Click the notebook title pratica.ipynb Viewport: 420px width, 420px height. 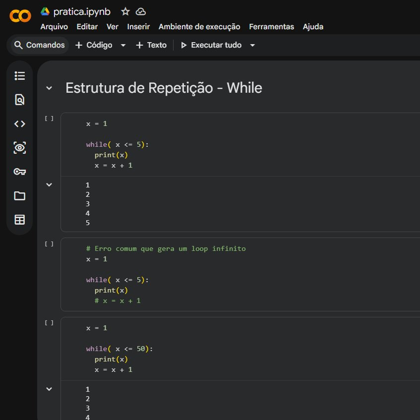82,12
